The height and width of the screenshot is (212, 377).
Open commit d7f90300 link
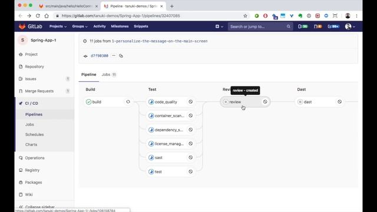coord(100,56)
